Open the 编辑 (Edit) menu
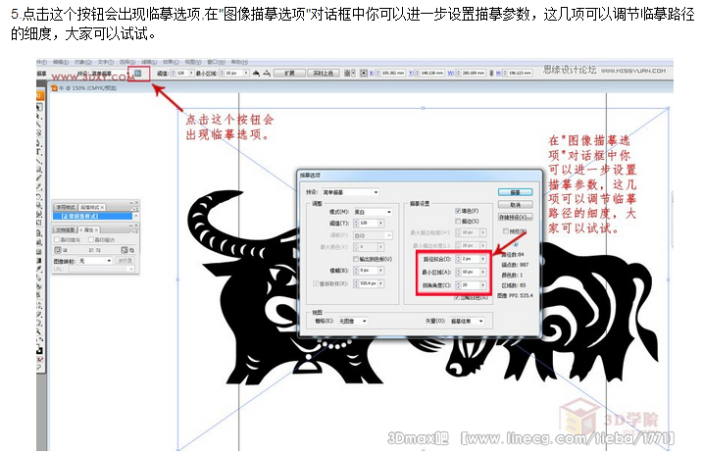Image resolution: width=703 pixels, height=455 pixels. (x=61, y=62)
